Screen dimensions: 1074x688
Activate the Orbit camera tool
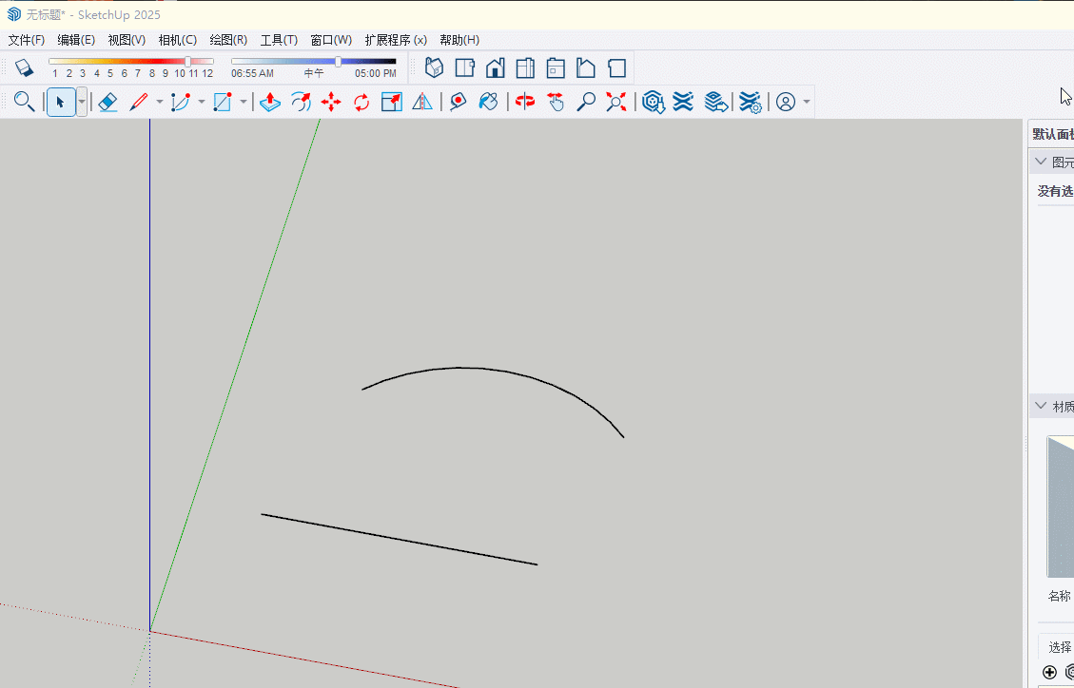click(525, 102)
